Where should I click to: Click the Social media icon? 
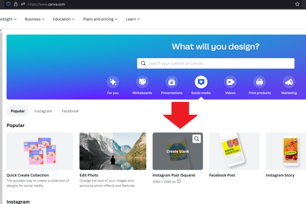pos(201,82)
